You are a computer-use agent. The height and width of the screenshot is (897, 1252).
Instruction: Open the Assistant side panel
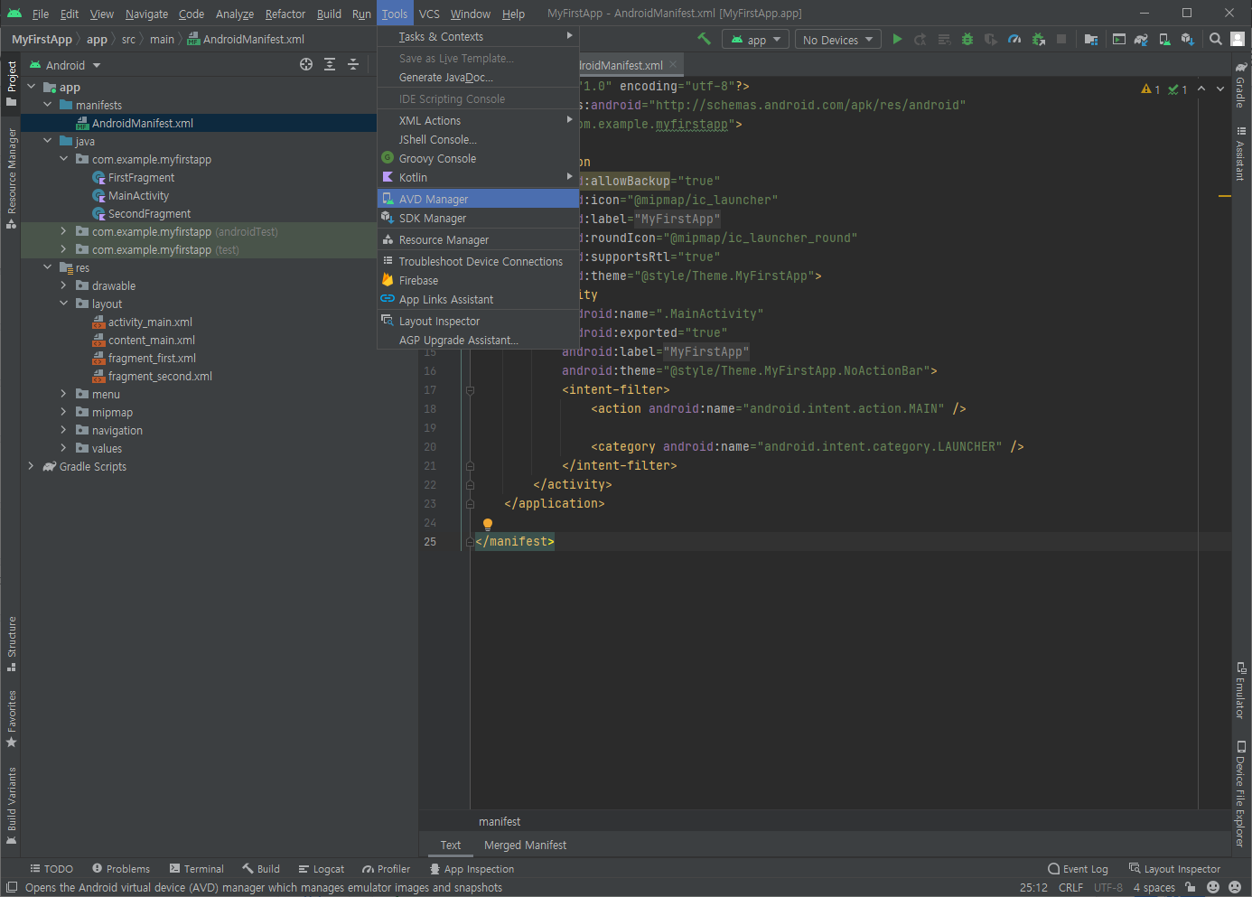(1241, 154)
